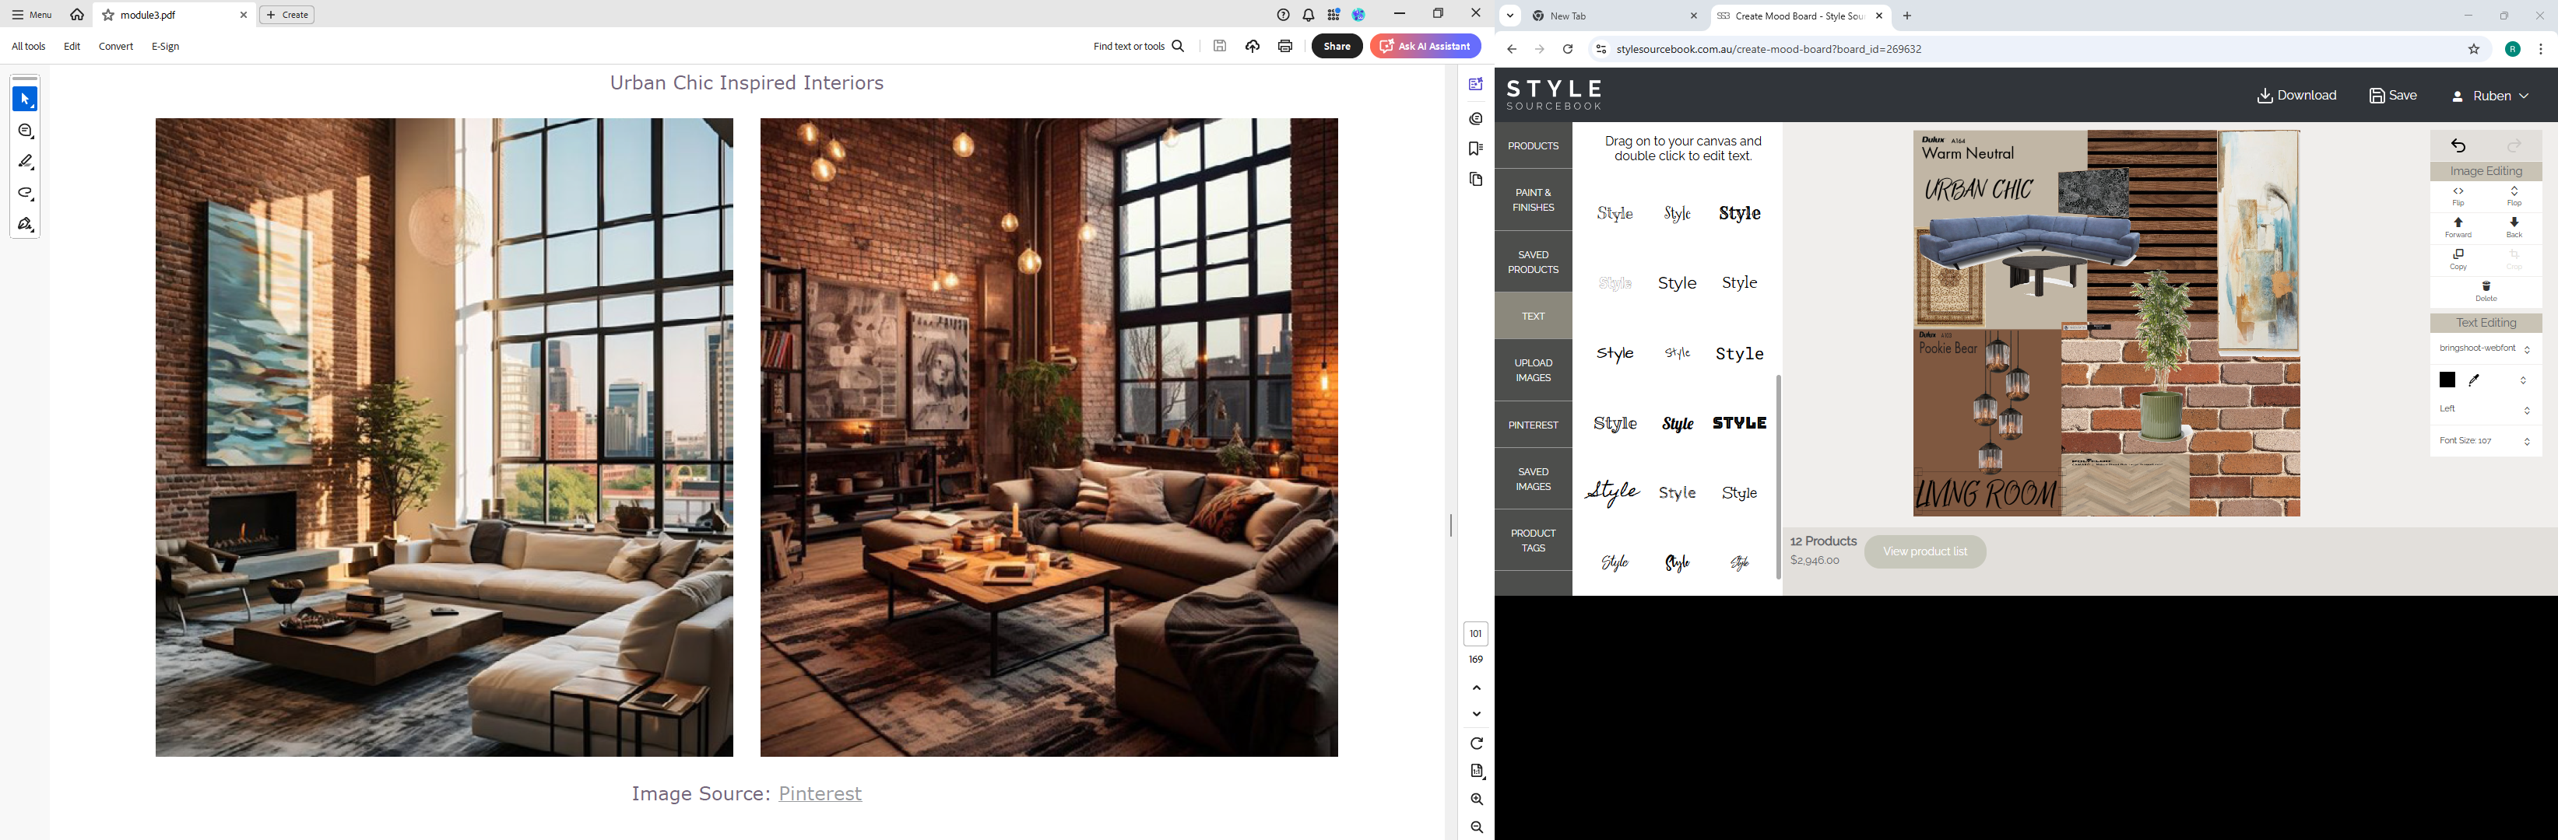The height and width of the screenshot is (840, 2558).
Task: Rotate page using the Acrobat rotate icon
Action: [x=1477, y=743]
